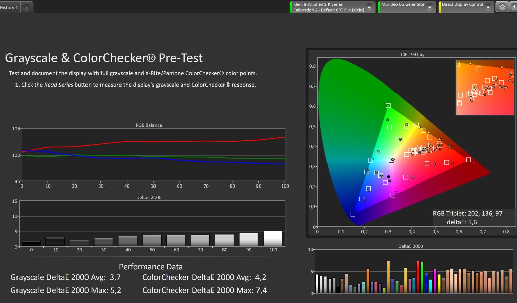Screen dimensions: 517x303
Task: Select the blue primary target square on CIE chart
Action: click(353, 214)
